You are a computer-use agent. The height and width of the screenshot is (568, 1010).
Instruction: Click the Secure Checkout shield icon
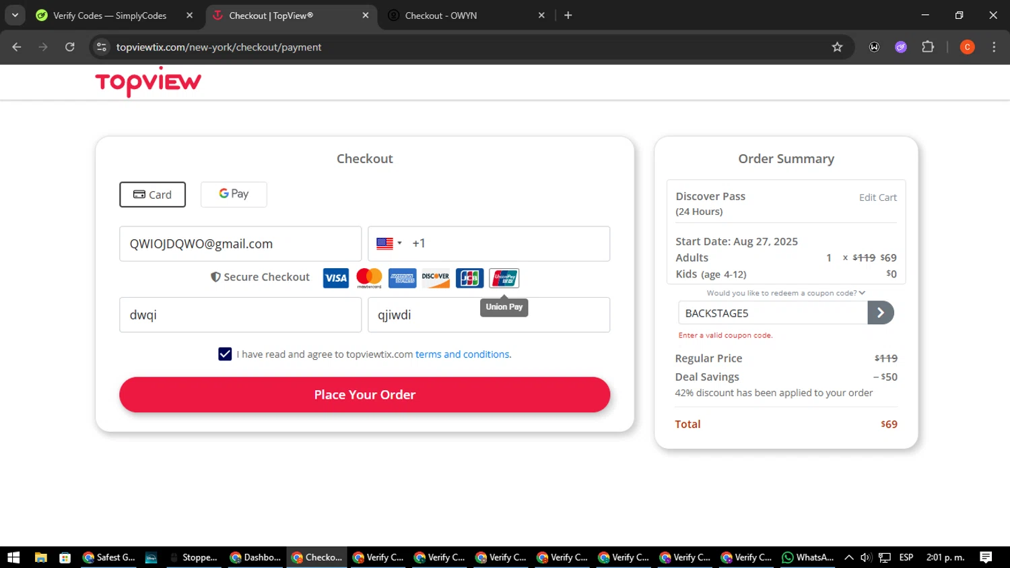tap(215, 277)
